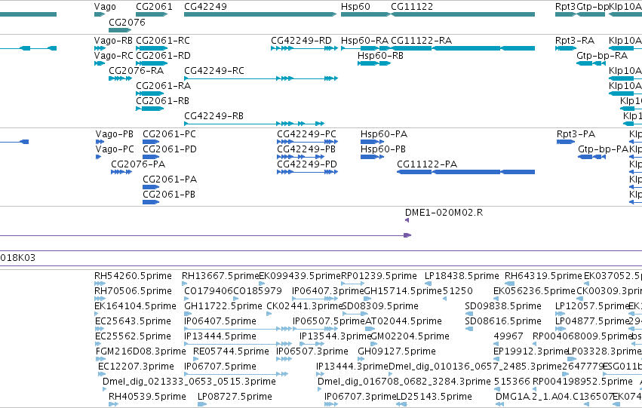Open protein Vago-PB label
The height and width of the screenshot is (408, 642).
tap(115, 134)
